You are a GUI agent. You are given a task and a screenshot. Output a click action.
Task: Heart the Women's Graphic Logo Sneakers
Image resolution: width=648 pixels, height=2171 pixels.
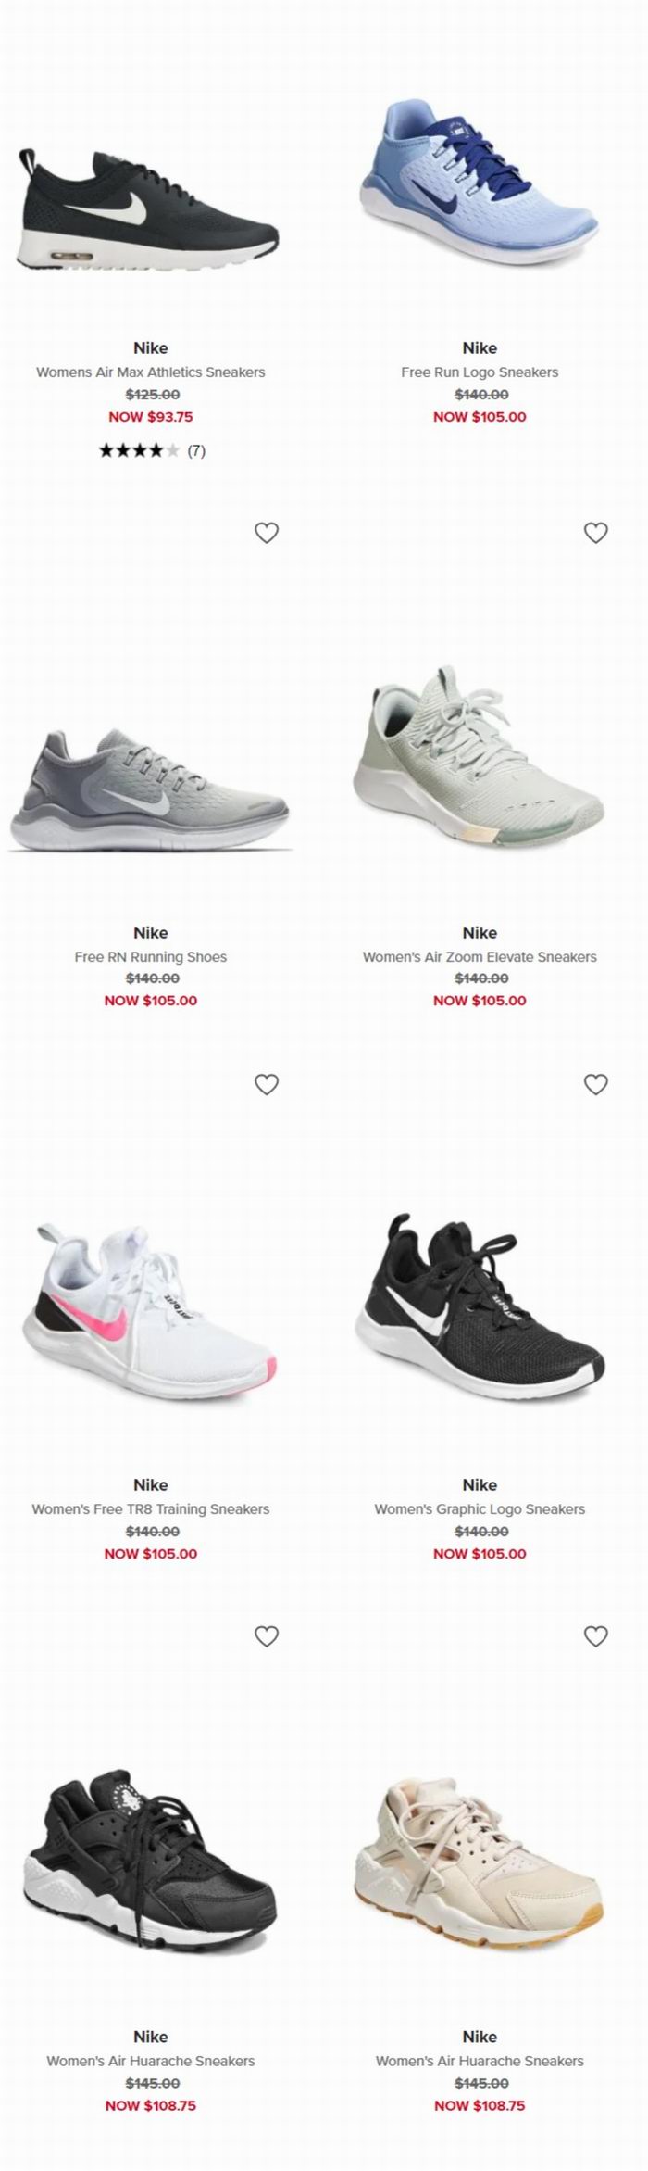[x=595, y=1084]
